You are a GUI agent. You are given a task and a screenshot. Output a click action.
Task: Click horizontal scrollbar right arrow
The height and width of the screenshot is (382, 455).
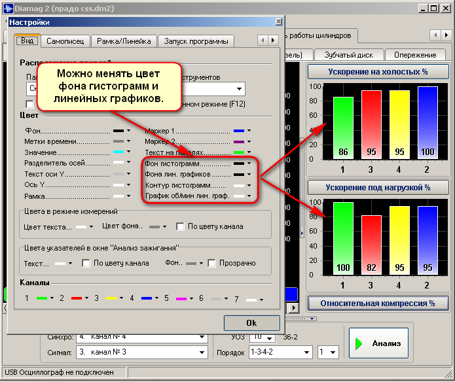coord(294,307)
